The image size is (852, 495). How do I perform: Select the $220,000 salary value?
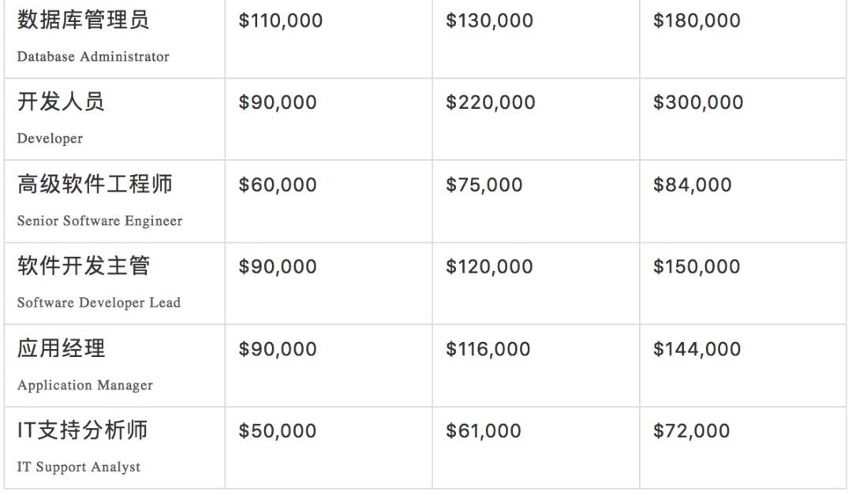pos(490,102)
